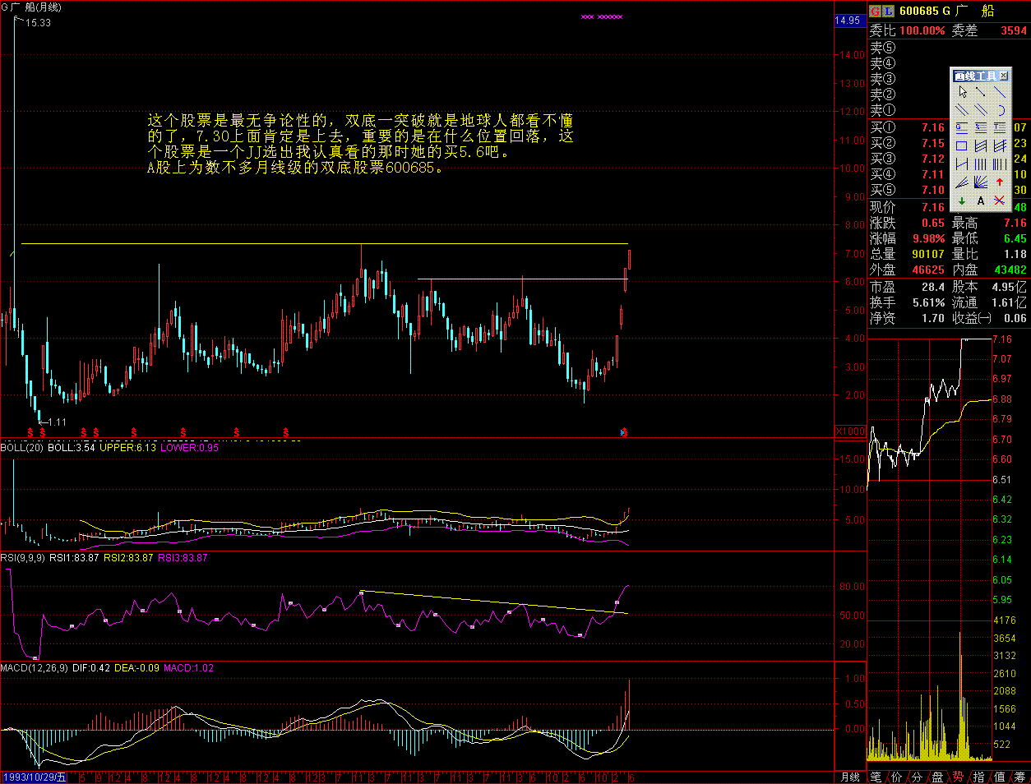Click the 买⑤ price 7.10
1031x784 pixels.
point(933,190)
